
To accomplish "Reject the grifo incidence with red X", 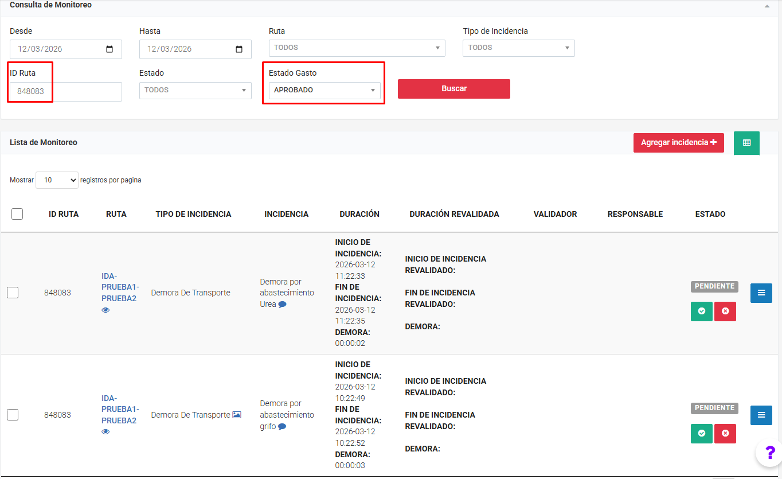I will pyautogui.click(x=725, y=434).
